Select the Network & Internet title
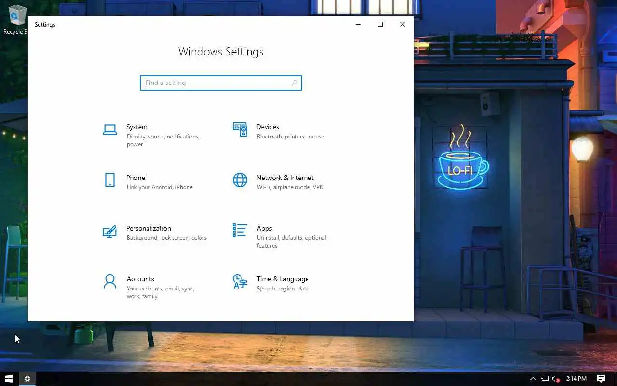The height and width of the screenshot is (386, 617). click(x=285, y=178)
